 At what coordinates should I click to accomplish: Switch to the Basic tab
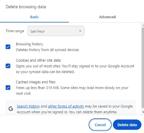pos(35,17)
